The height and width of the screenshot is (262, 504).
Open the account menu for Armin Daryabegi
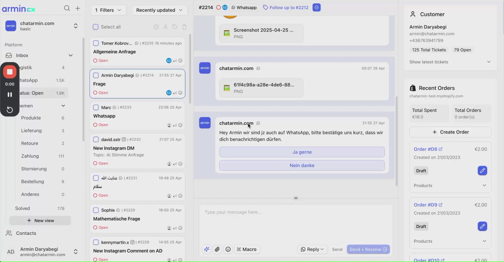tap(41, 252)
